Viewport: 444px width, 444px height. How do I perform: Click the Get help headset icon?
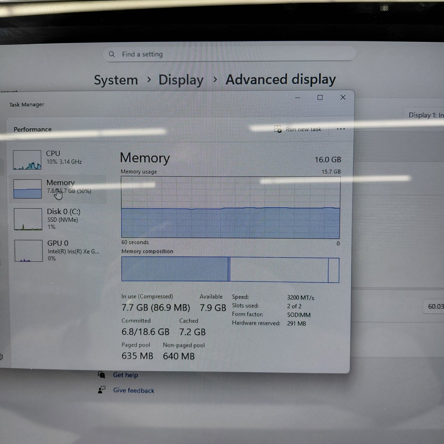[101, 375]
